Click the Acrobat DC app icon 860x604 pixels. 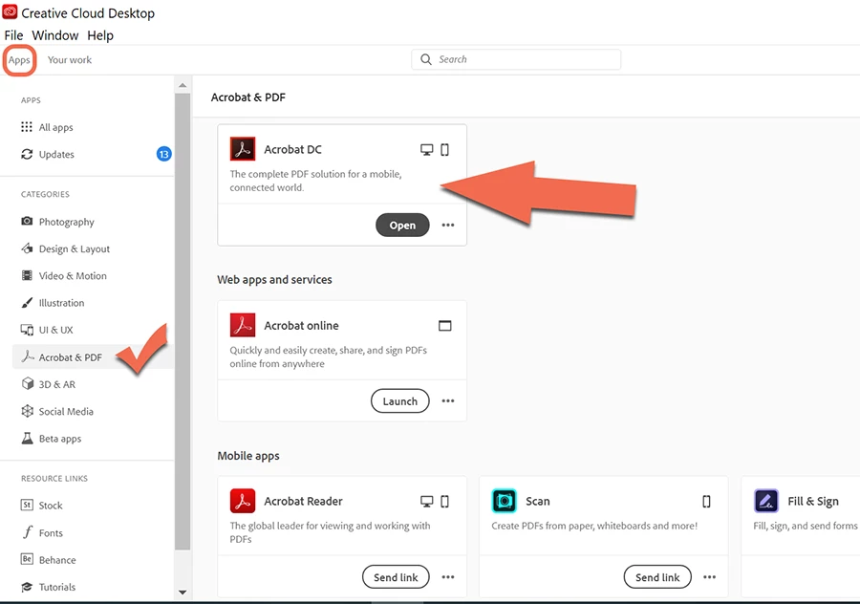tap(243, 149)
